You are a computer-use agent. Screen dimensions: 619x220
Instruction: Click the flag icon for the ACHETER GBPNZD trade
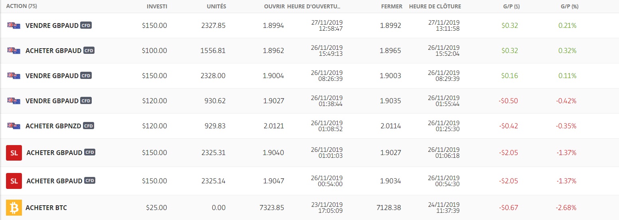tap(14, 126)
